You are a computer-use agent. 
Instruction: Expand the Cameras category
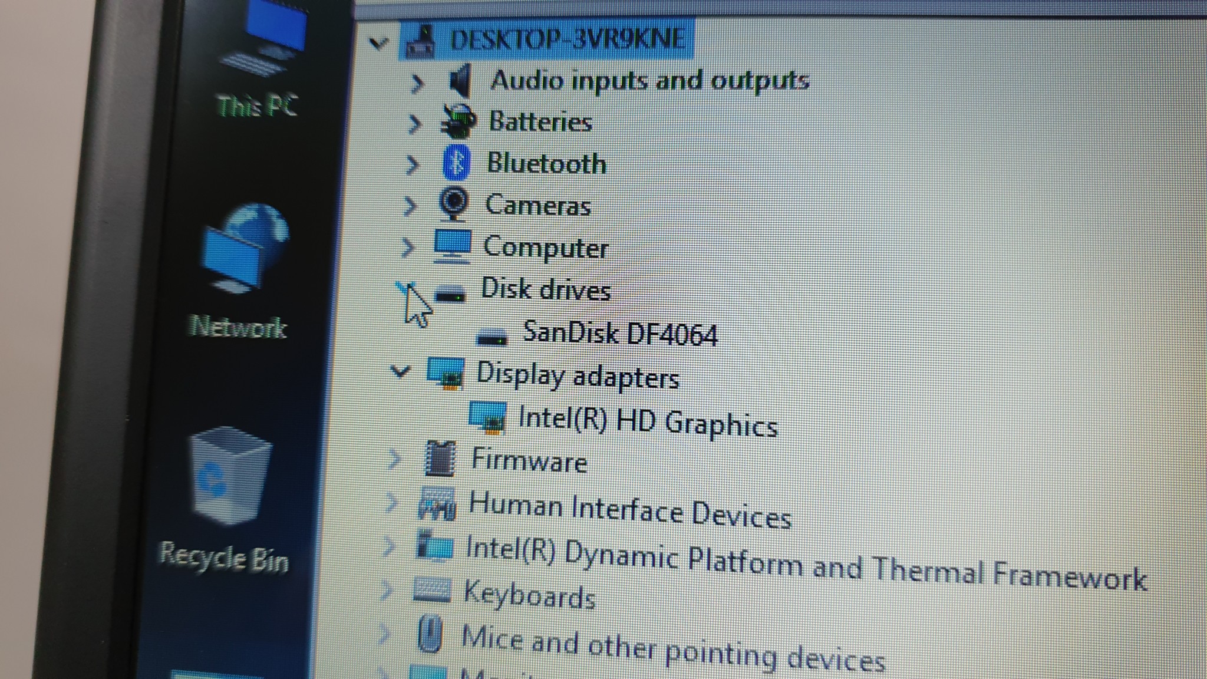tap(410, 206)
